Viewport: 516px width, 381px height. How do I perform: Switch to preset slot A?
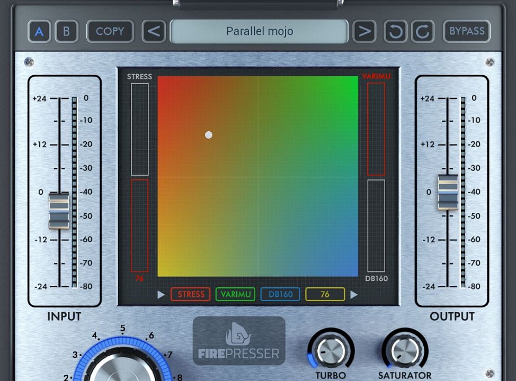click(39, 31)
